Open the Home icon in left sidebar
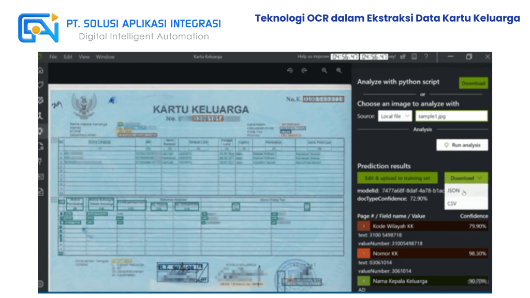The height and width of the screenshot is (298, 530). (x=41, y=70)
